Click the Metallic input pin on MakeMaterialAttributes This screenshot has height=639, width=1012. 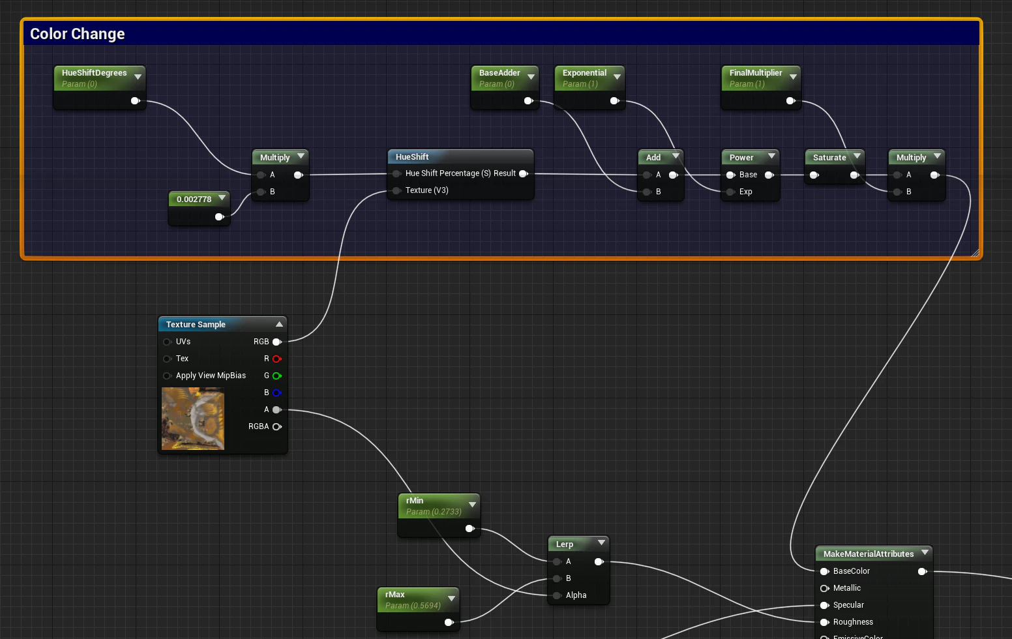824,588
